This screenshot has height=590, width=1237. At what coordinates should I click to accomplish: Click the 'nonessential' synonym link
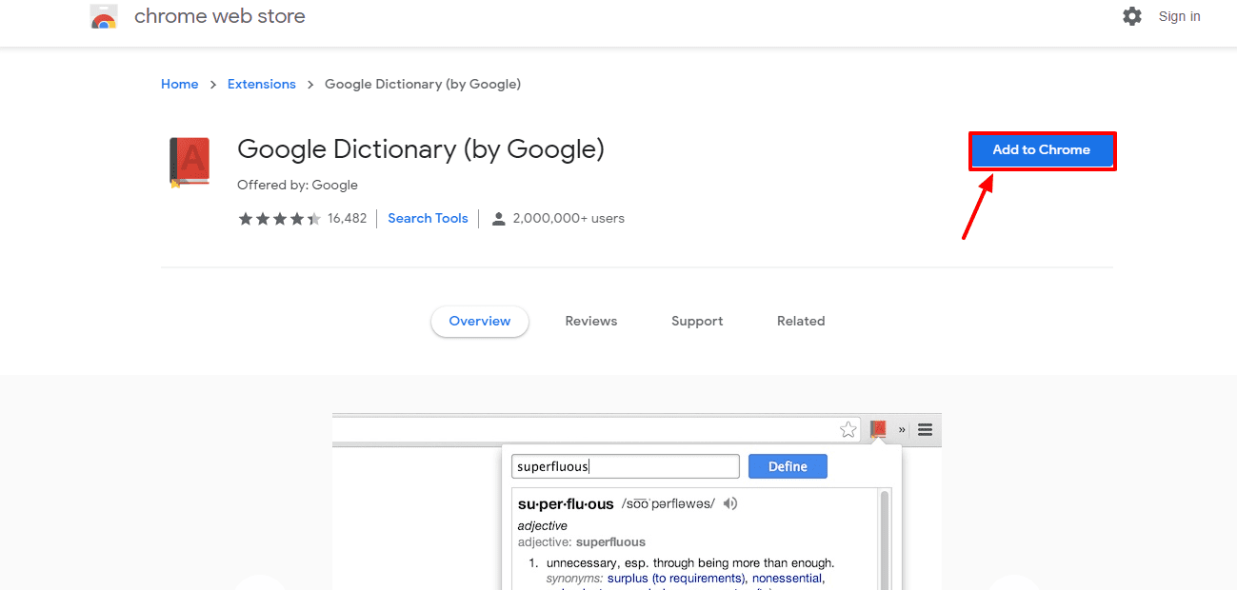pos(788,578)
